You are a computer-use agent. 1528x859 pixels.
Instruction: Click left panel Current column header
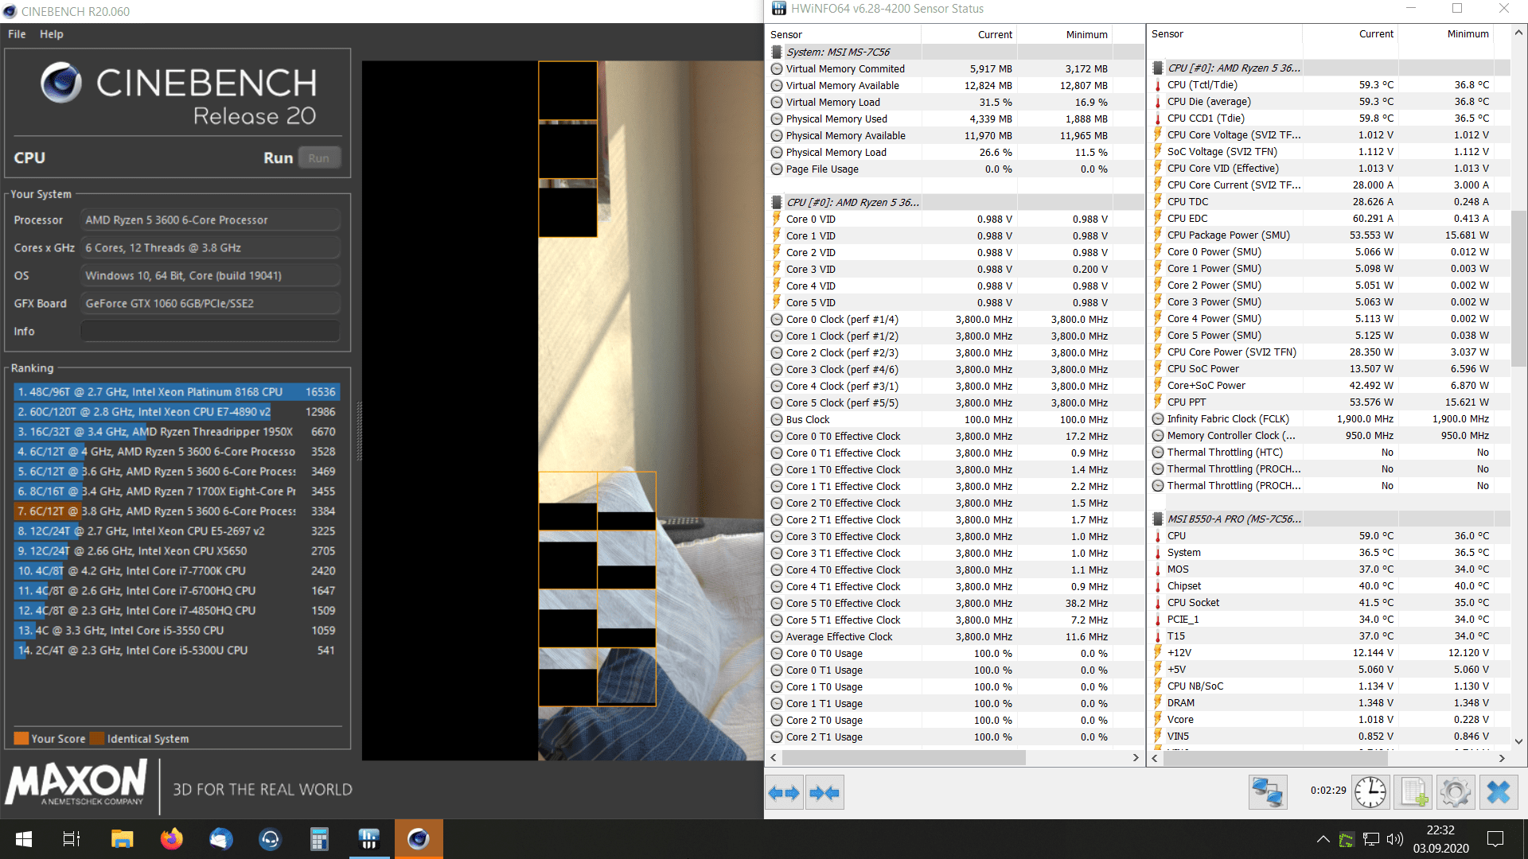(969, 34)
